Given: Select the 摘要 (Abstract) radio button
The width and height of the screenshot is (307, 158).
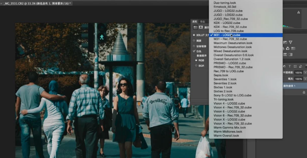Looking at the screenshot, I should coord(194,41).
